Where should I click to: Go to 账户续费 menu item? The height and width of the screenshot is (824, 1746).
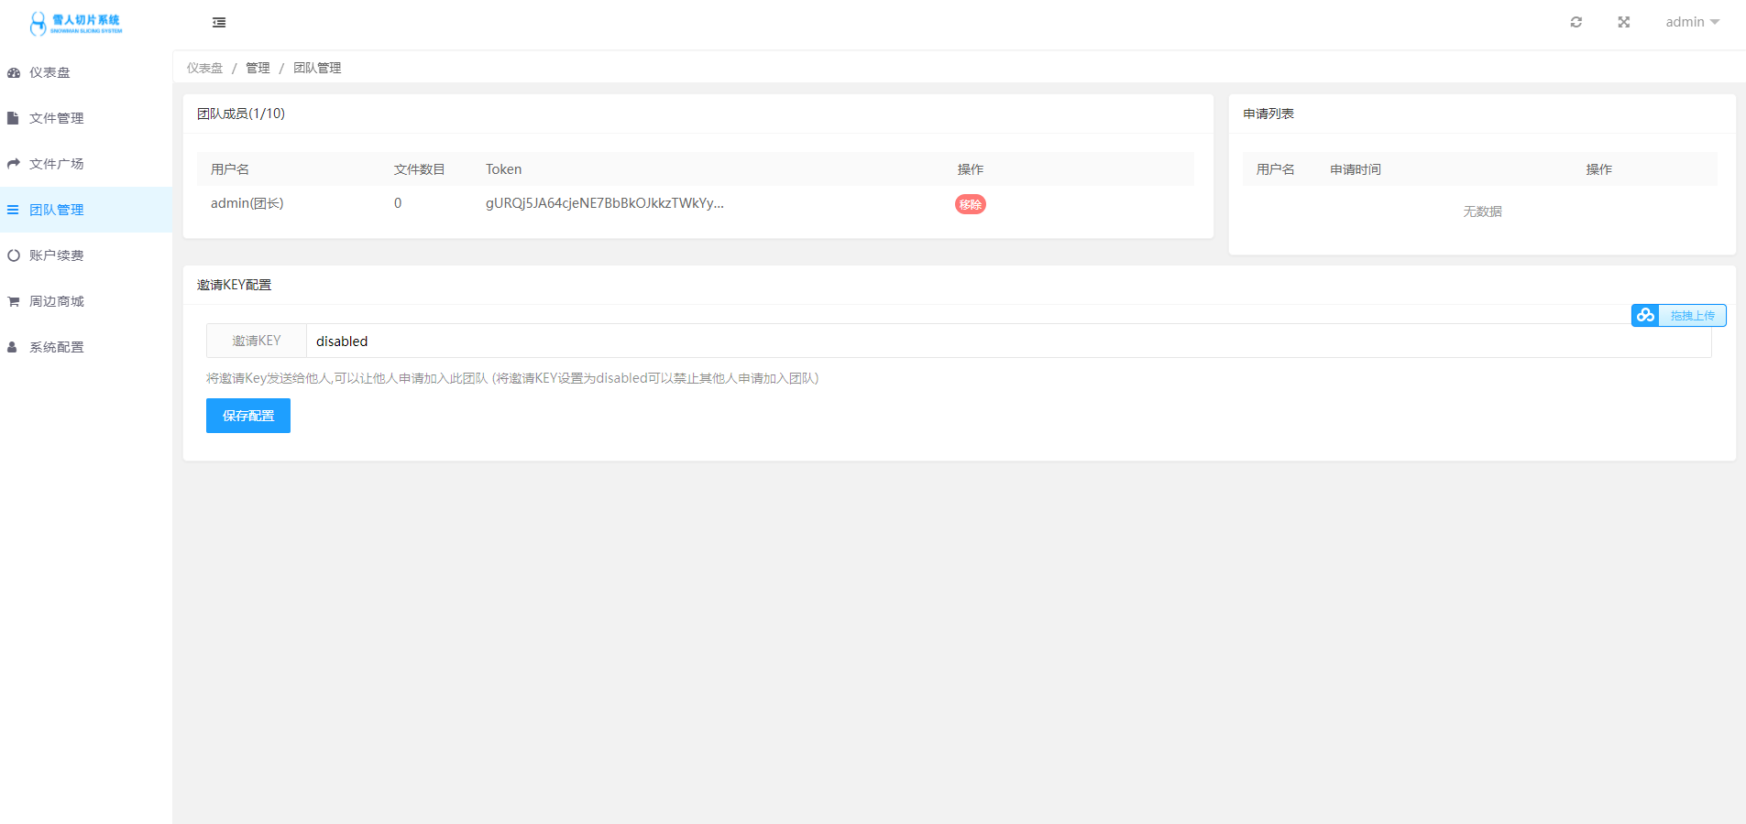(x=57, y=255)
